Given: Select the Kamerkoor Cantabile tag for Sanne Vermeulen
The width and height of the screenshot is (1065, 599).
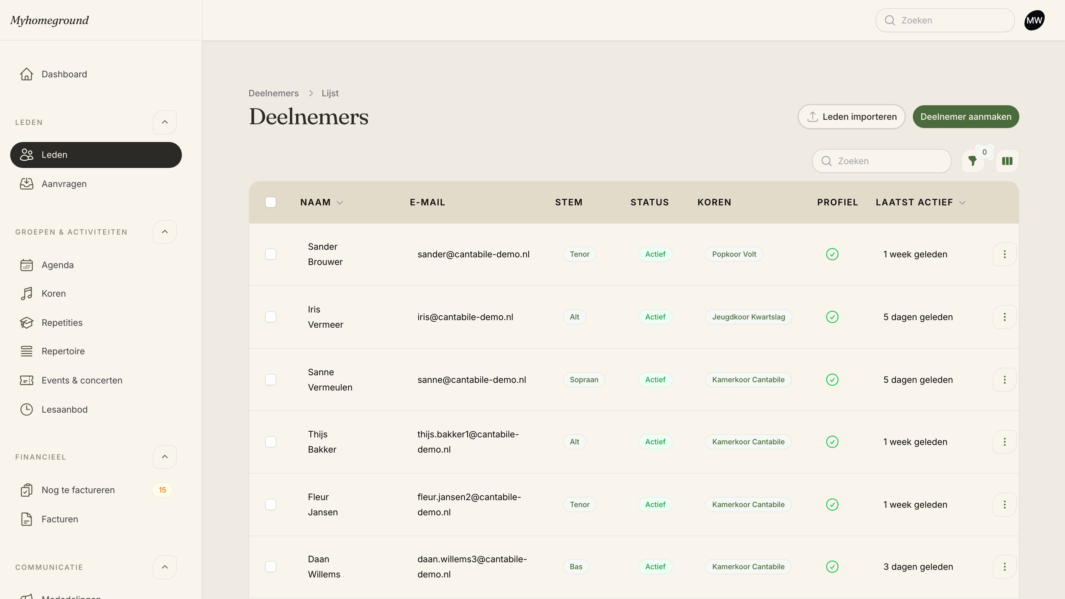Looking at the screenshot, I should pos(748,380).
